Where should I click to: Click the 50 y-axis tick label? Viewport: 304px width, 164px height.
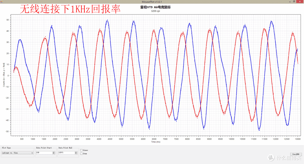(x=8, y=20)
